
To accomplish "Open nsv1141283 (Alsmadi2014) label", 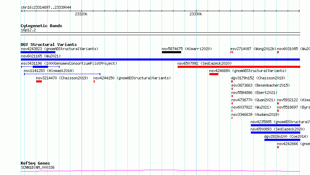I will tap(49, 71).
